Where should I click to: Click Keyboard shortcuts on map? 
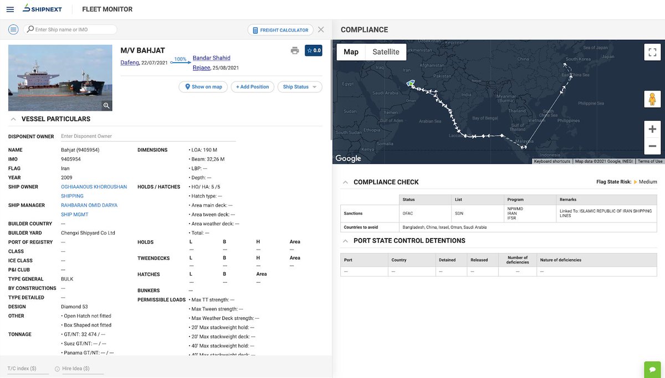552,161
